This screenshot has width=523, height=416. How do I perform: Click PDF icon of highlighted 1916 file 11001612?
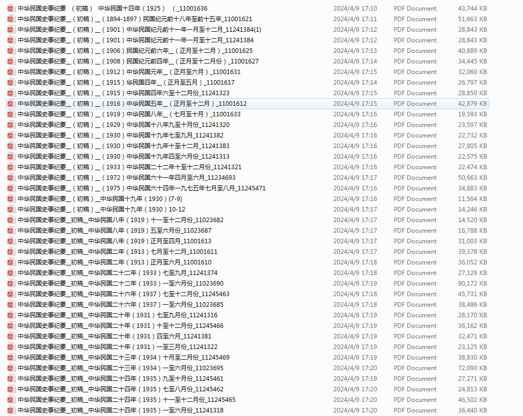(x=11, y=104)
